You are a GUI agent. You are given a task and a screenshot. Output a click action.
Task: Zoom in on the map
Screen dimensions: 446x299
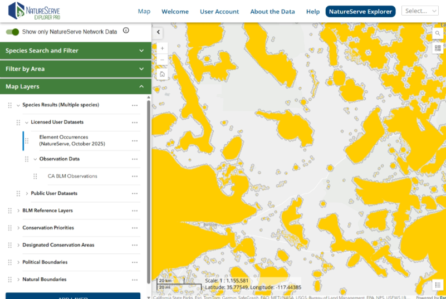162,48
